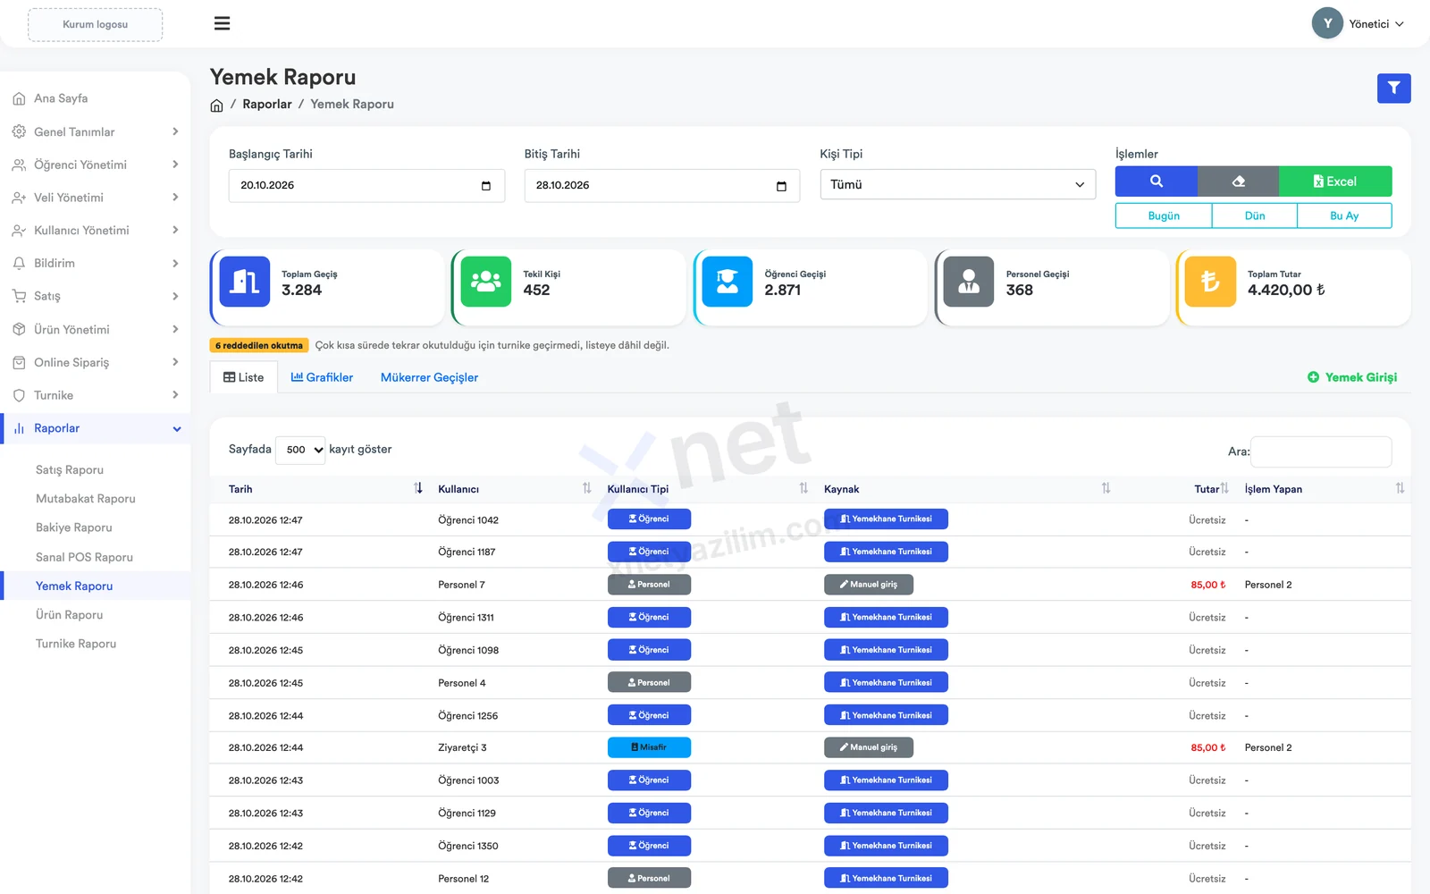Click the 6 reddedilen okutma badge
Viewport: 1430px width, 894px height.
pyautogui.click(x=259, y=345)
